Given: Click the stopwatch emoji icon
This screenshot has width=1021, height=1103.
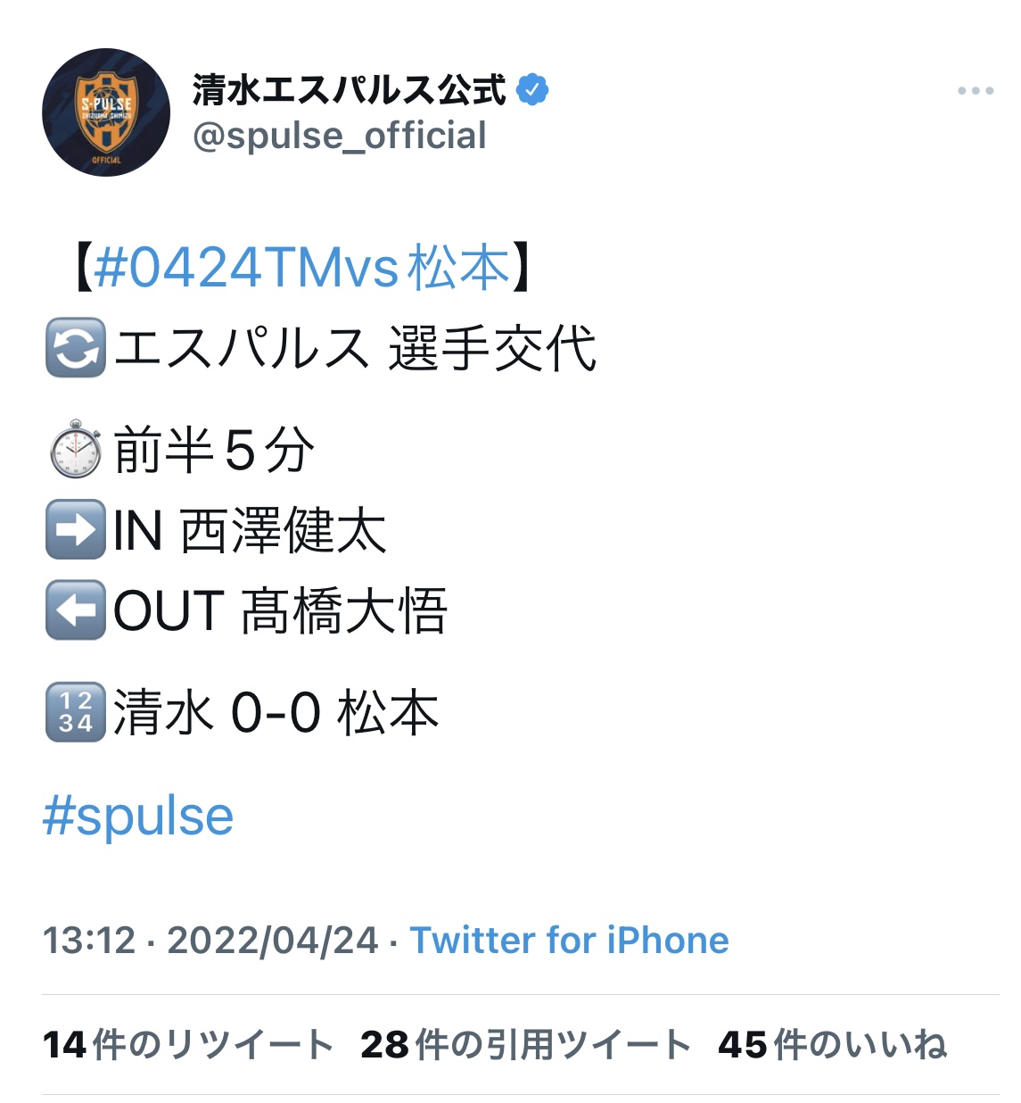Looking at the screenshot, I should (x=75, y=449).
